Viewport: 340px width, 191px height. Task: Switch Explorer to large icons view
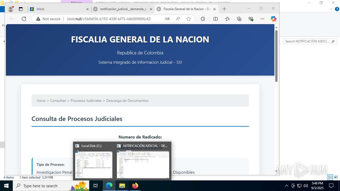[x=336, y=177]
